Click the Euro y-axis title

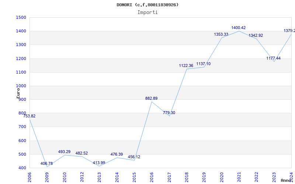click(x=18, y=93)
